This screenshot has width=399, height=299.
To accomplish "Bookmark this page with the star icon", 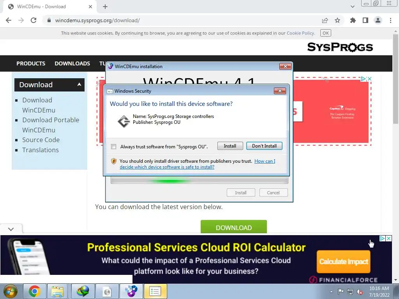I will pos(337,20).
